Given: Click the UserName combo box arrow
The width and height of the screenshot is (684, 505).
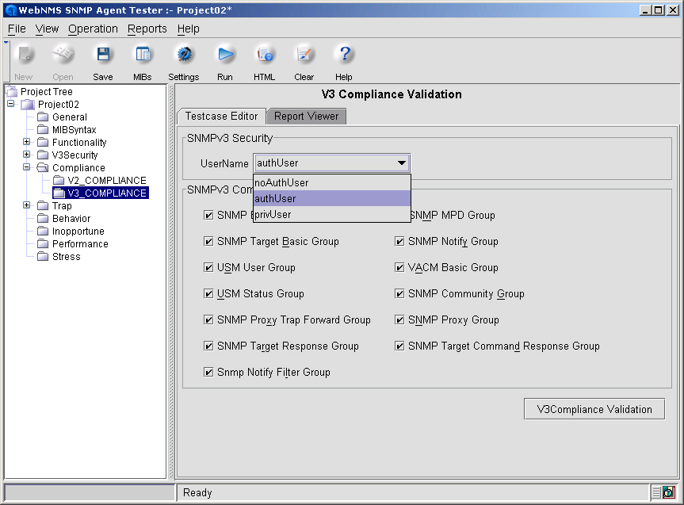Looking at the screenshot, I should [x=402, y=163].
